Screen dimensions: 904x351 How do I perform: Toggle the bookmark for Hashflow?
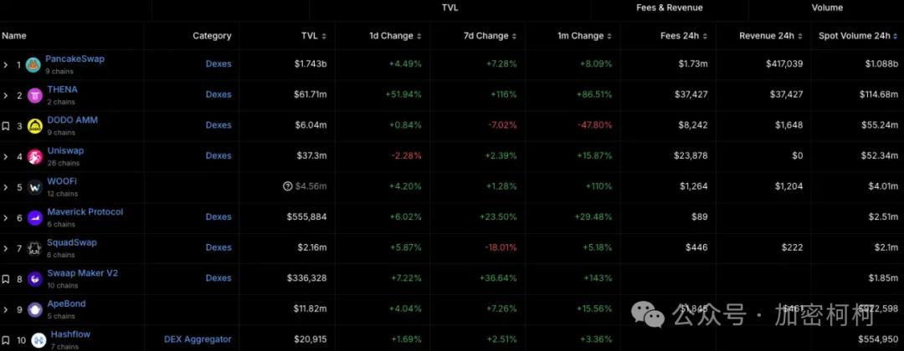click(x=6, y=340)
